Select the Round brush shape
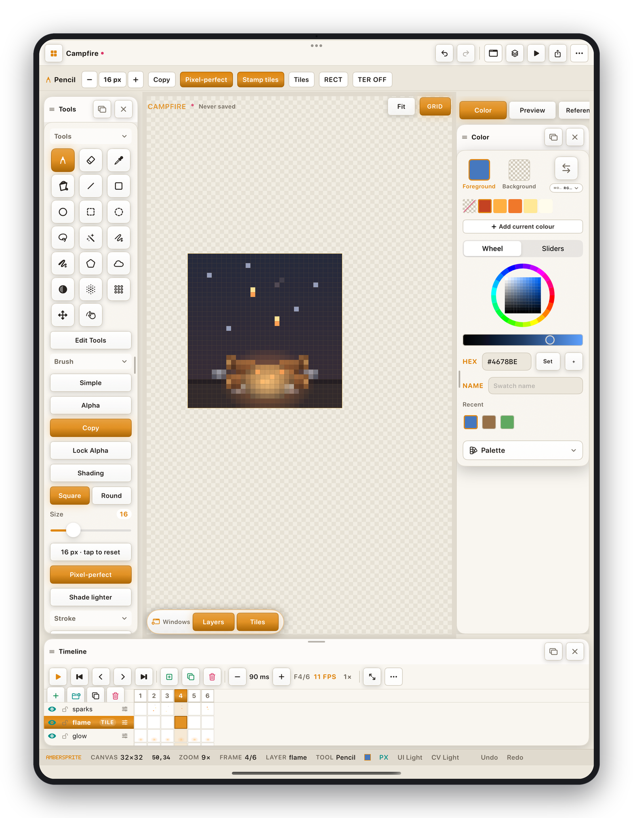This screenshot has height=818, width=633. 111,496
